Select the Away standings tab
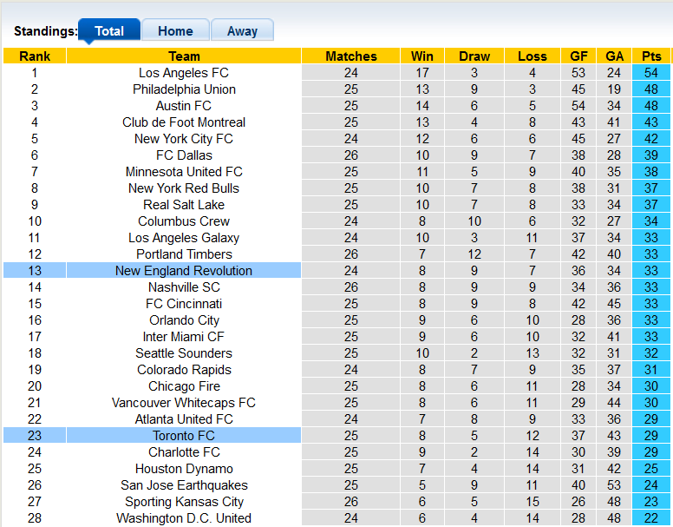The width and height of the screenshot is (673, 527). [x=242, y=31]
